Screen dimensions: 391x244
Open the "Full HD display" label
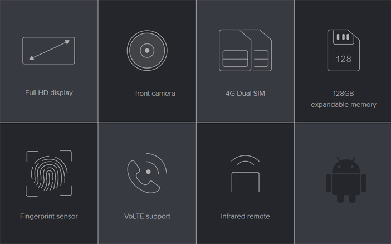(x=49, y=93)
